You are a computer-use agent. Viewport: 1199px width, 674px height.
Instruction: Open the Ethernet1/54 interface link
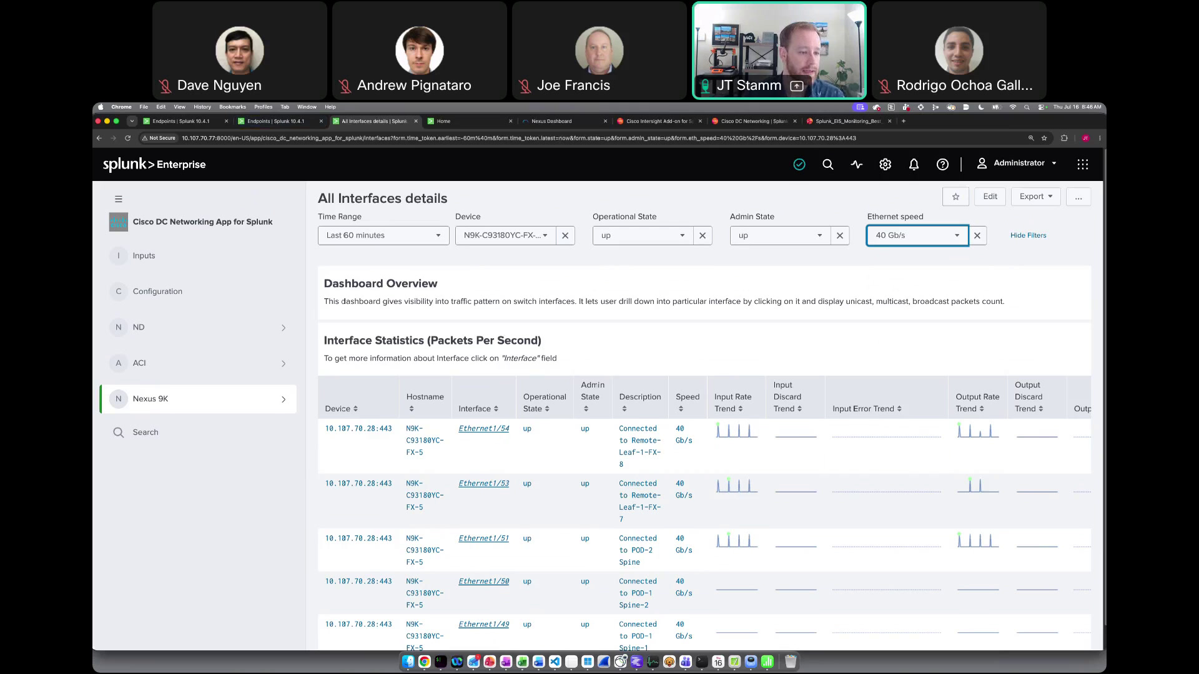click(x=483, y=429)
